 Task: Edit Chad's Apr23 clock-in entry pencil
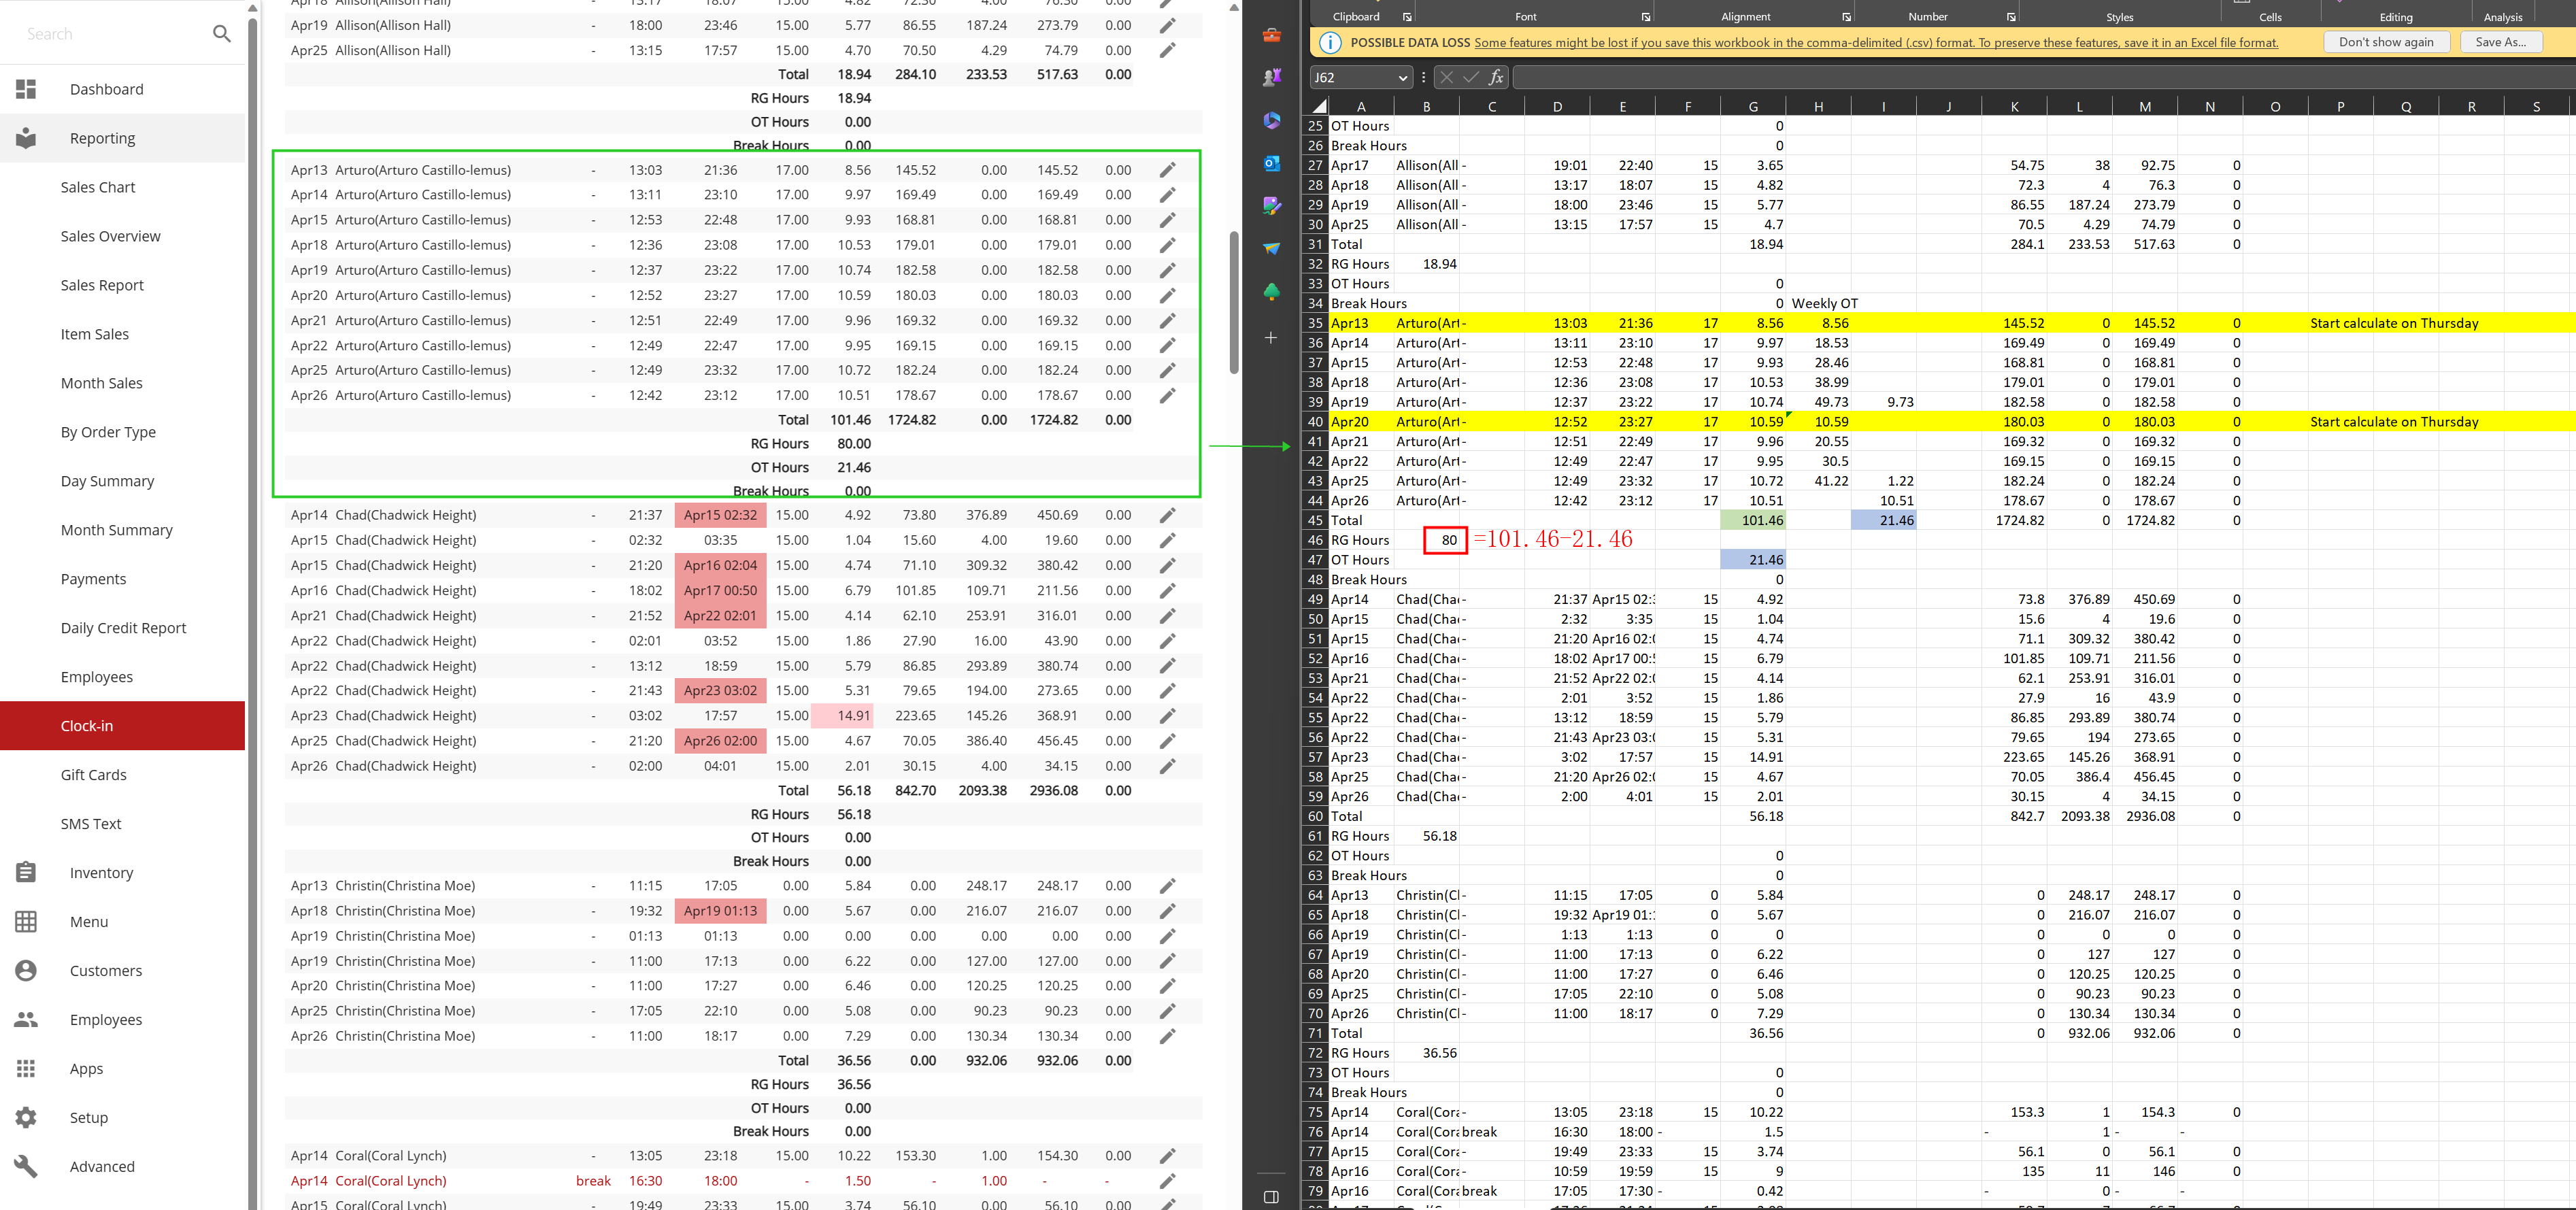click(1167, 716)
